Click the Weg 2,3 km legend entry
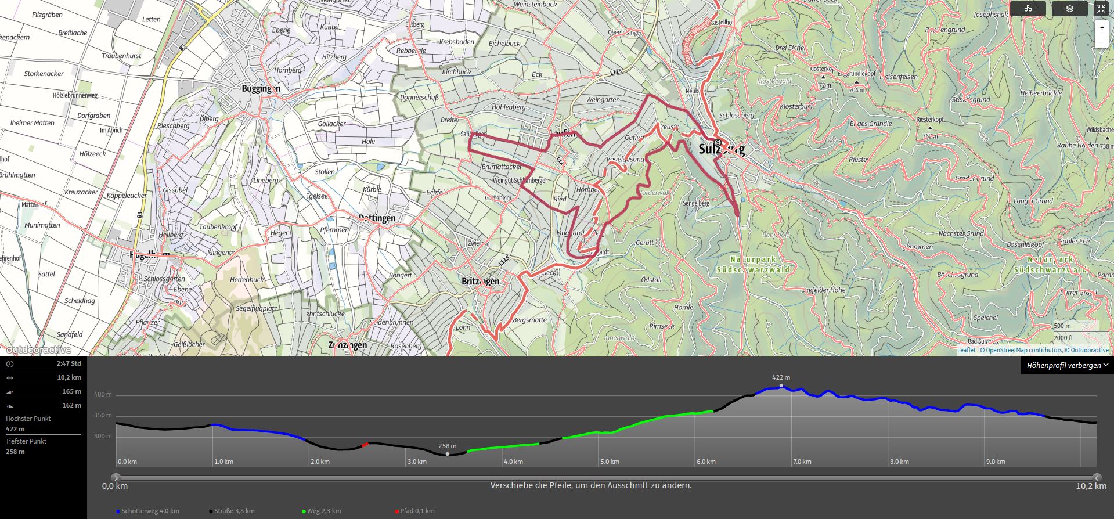This screenshot has height=519, width=1114. (323, 511)
